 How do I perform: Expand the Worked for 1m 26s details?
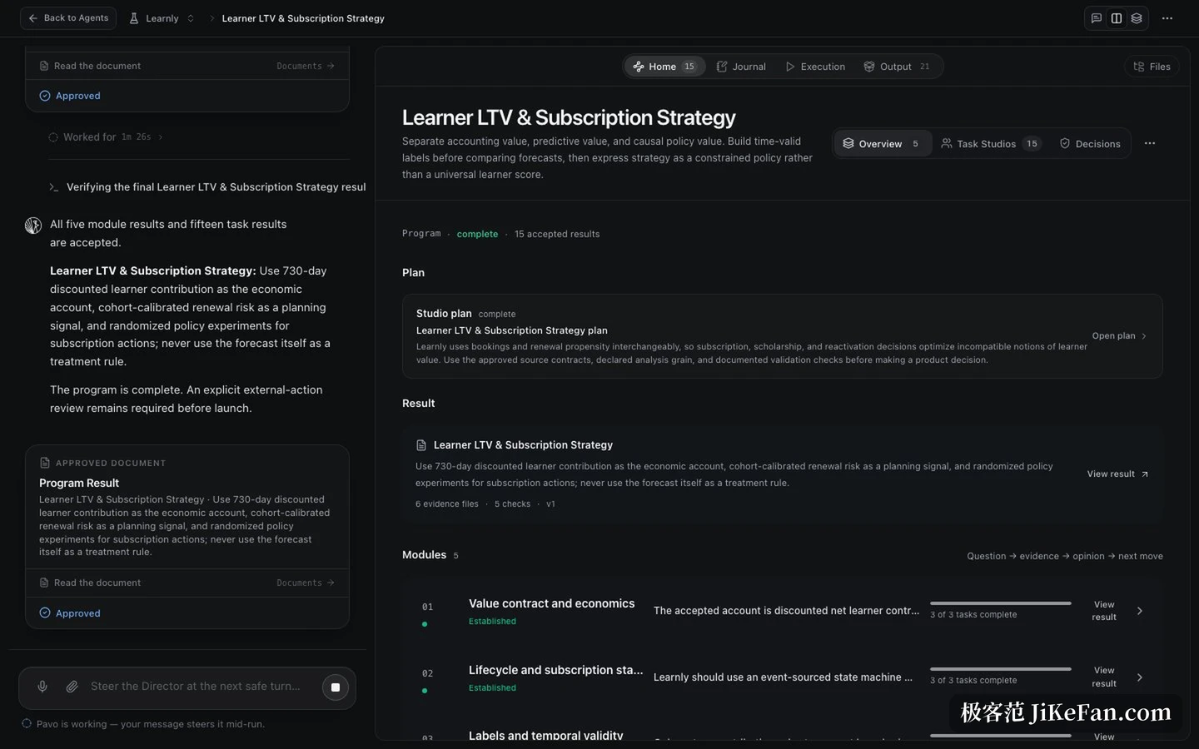point(106,137)
